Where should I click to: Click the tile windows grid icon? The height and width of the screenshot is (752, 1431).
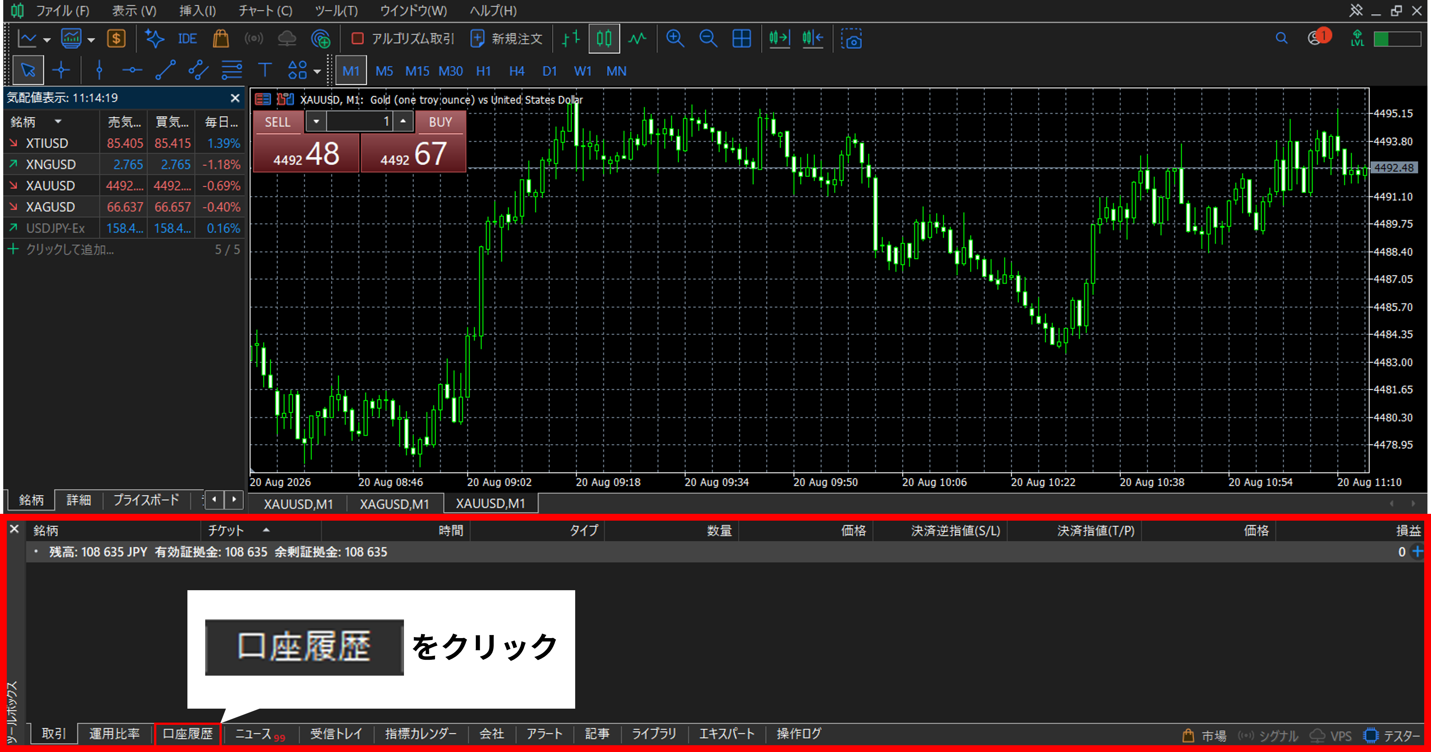coord(741,39)
